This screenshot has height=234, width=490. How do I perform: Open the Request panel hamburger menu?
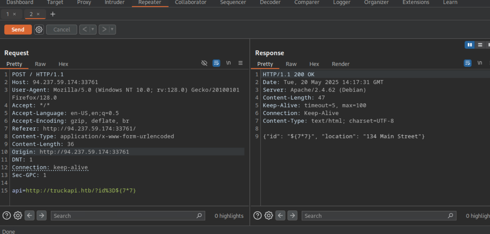tap(240, 63)
